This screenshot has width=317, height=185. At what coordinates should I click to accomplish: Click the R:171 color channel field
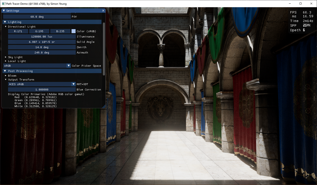[x=18, y=31]
